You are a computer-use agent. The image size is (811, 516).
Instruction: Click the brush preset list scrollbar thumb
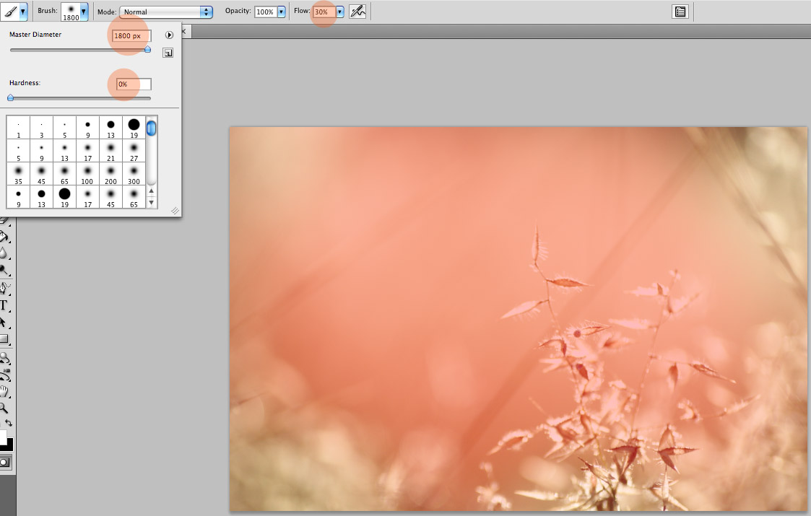tap(151, 127)
